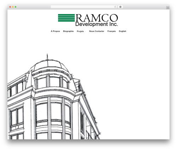Open a new tab with plus button
Image resolution: width=177 pixels, height=150 pixels.
click(168, 8)
